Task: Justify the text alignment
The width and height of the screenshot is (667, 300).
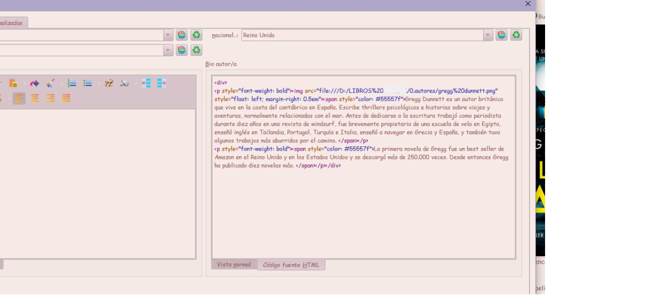Action: 66,98
